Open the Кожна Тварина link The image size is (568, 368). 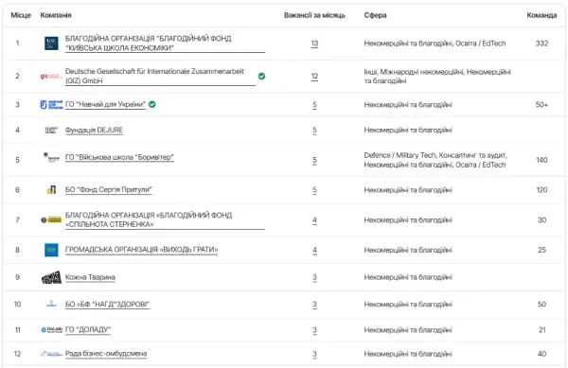coord(90,277)
